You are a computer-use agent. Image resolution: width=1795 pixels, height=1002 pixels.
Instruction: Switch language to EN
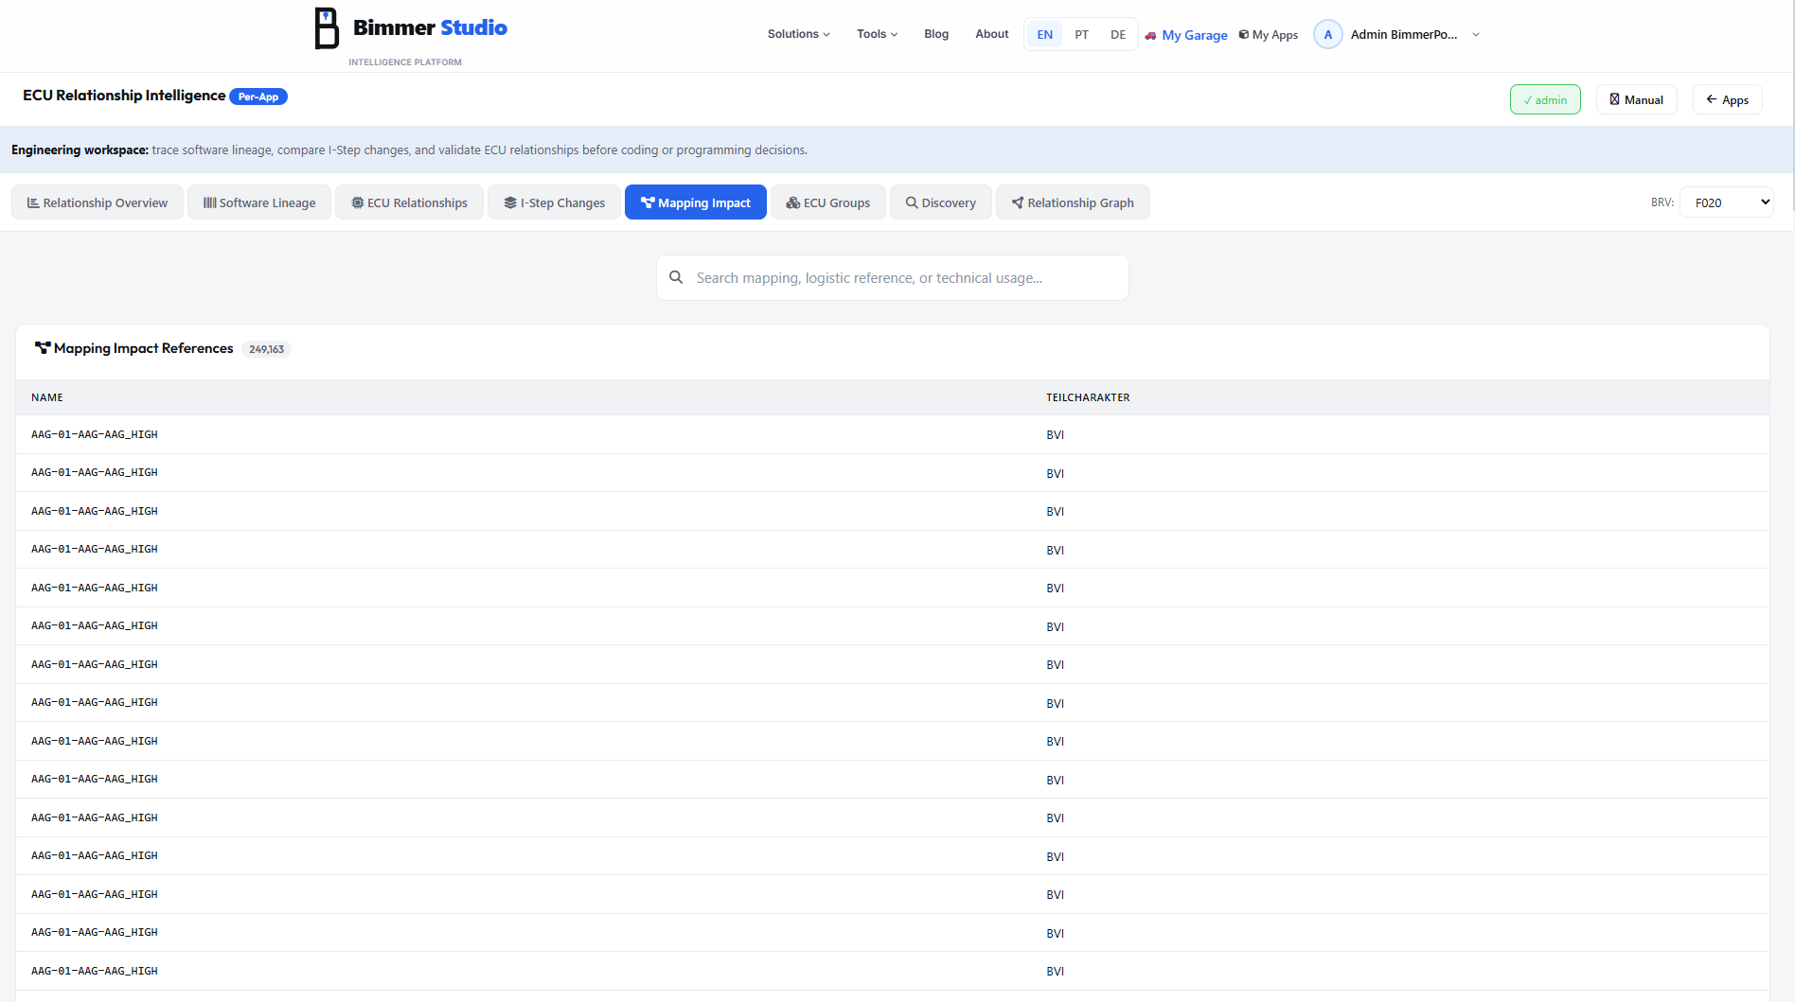(x=1045, y=34)
